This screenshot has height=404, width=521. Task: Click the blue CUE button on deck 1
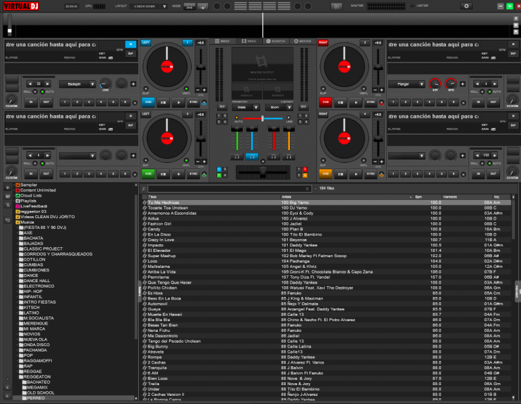click(148, 102)
